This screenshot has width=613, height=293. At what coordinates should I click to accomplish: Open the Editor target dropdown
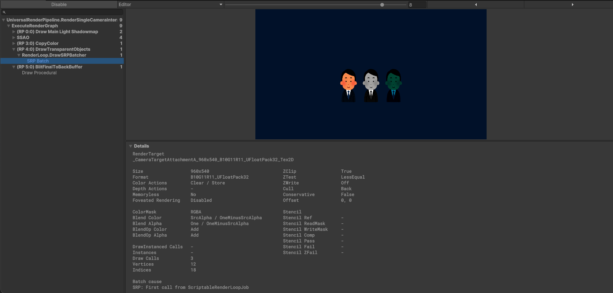point(170,4)
